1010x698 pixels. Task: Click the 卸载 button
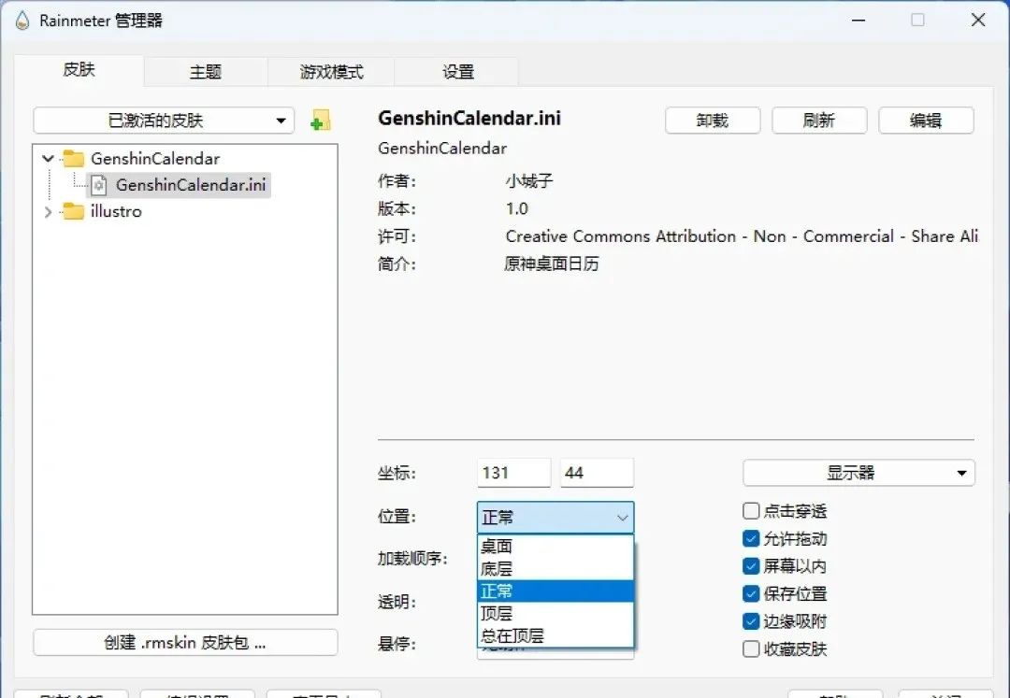(713, 121)
